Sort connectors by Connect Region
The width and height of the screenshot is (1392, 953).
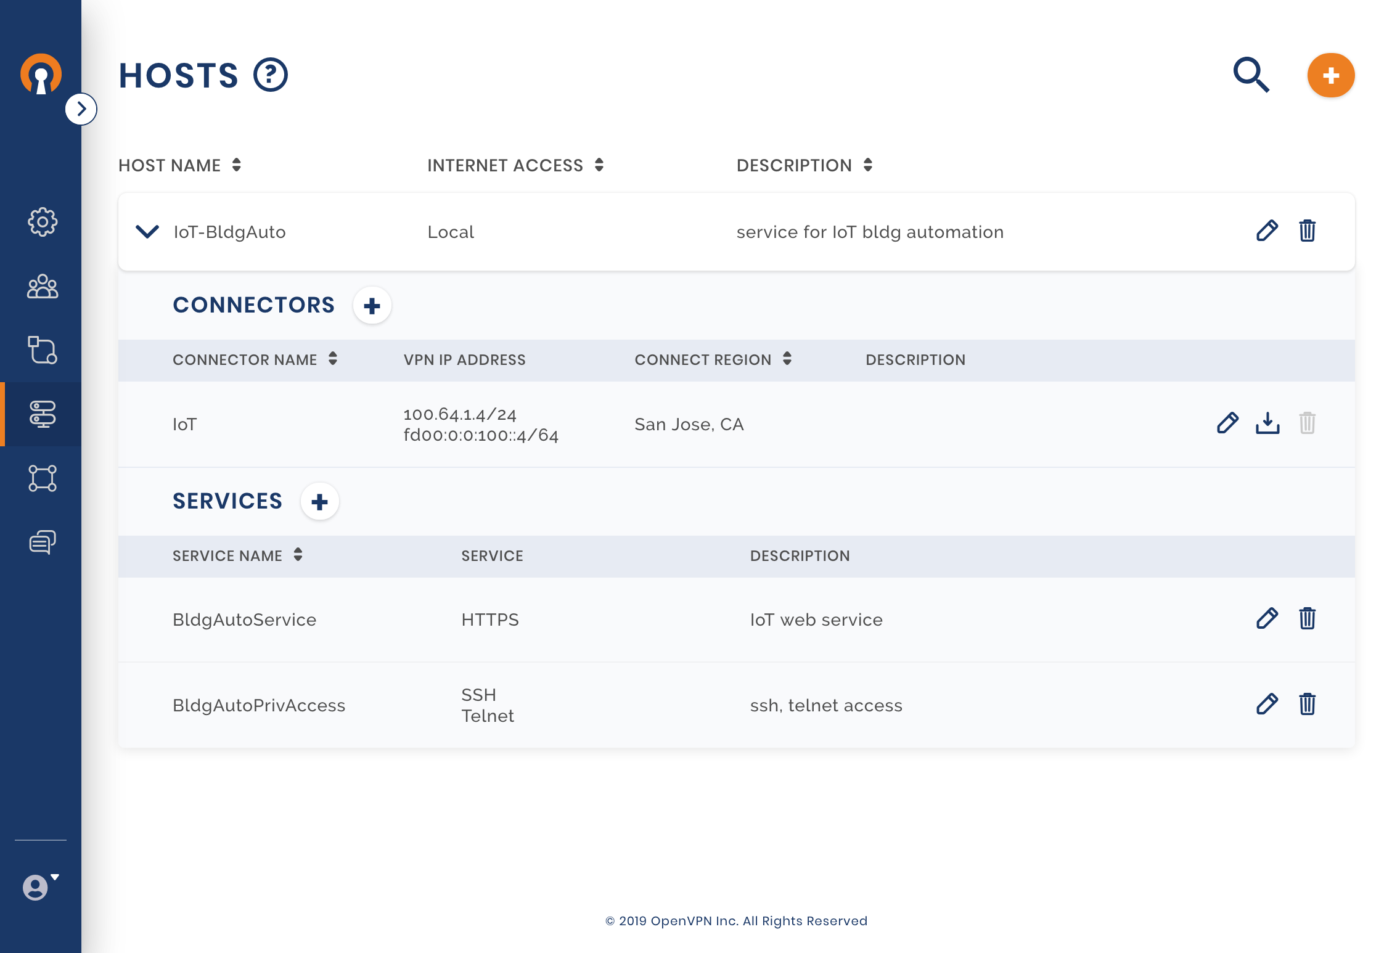click(x=787, y=359)
